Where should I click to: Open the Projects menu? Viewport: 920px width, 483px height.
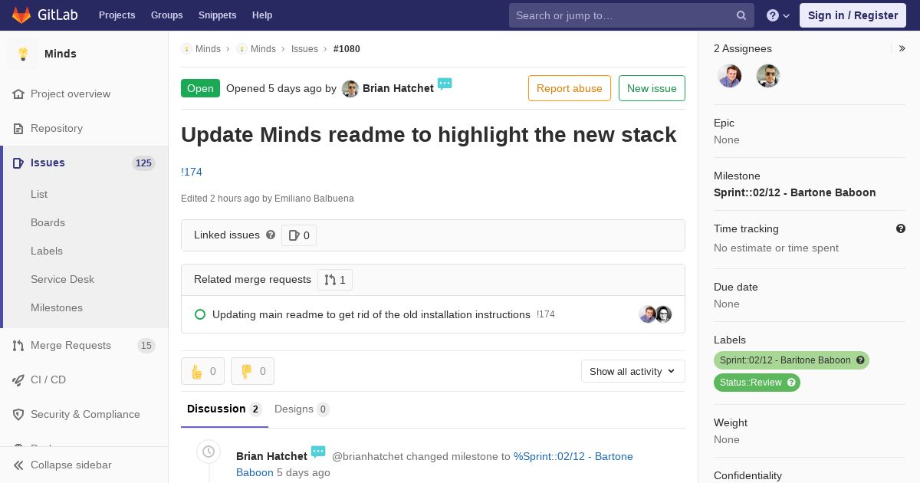pos(117,15)
